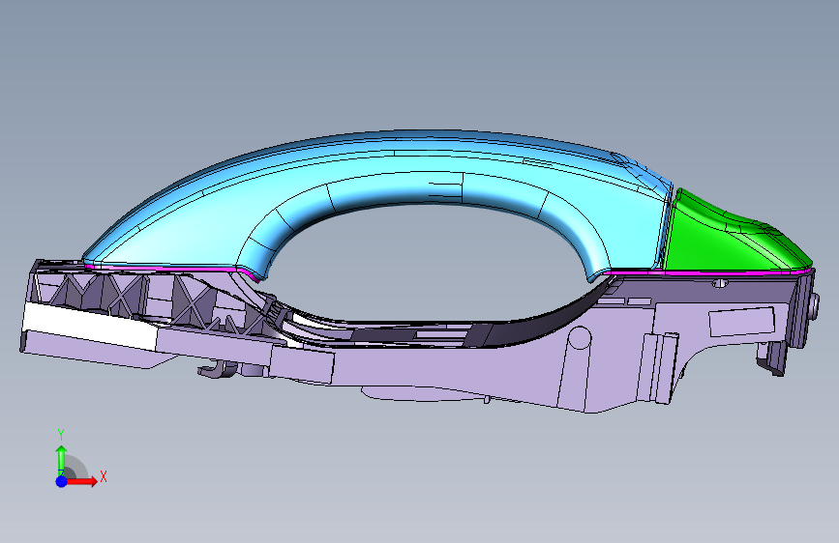Click the blue Z axis ball on triad
The height and width of the screenshot is (543, 839).
click(x=61, y=481)
